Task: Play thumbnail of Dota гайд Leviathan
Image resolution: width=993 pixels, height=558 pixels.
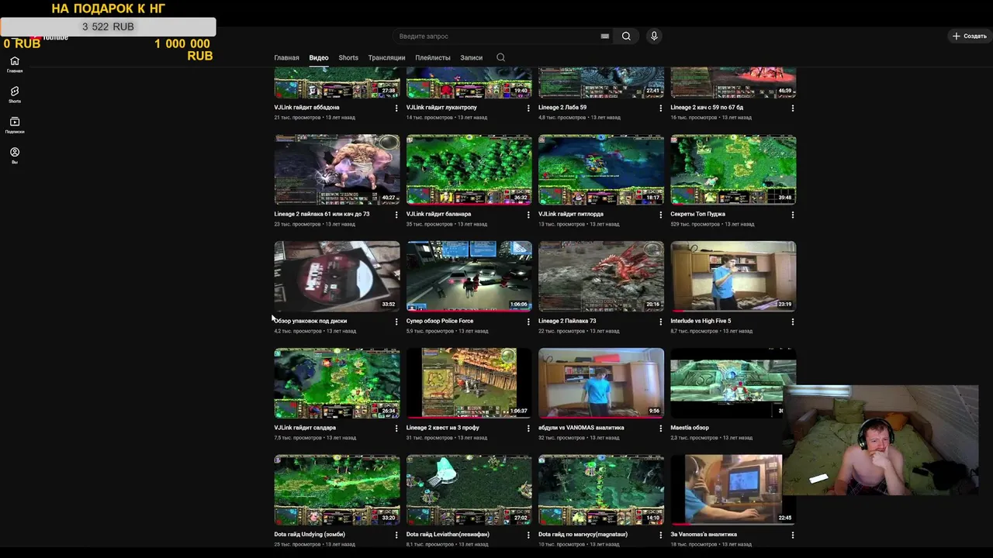Action: (x=469, y=490)
